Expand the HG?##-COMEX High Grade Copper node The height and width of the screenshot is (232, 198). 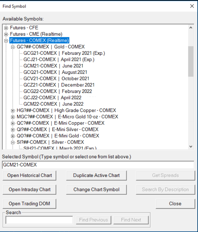pyautogui.click(x=13, y=111)
